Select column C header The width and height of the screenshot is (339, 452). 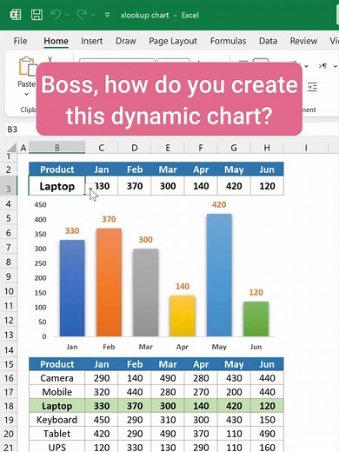tap(102, 148)
